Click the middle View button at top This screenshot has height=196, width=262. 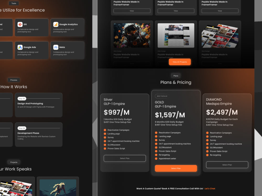click(176, 11)
